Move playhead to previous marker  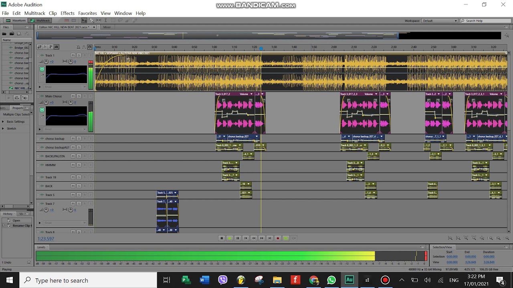pos(246,238)
